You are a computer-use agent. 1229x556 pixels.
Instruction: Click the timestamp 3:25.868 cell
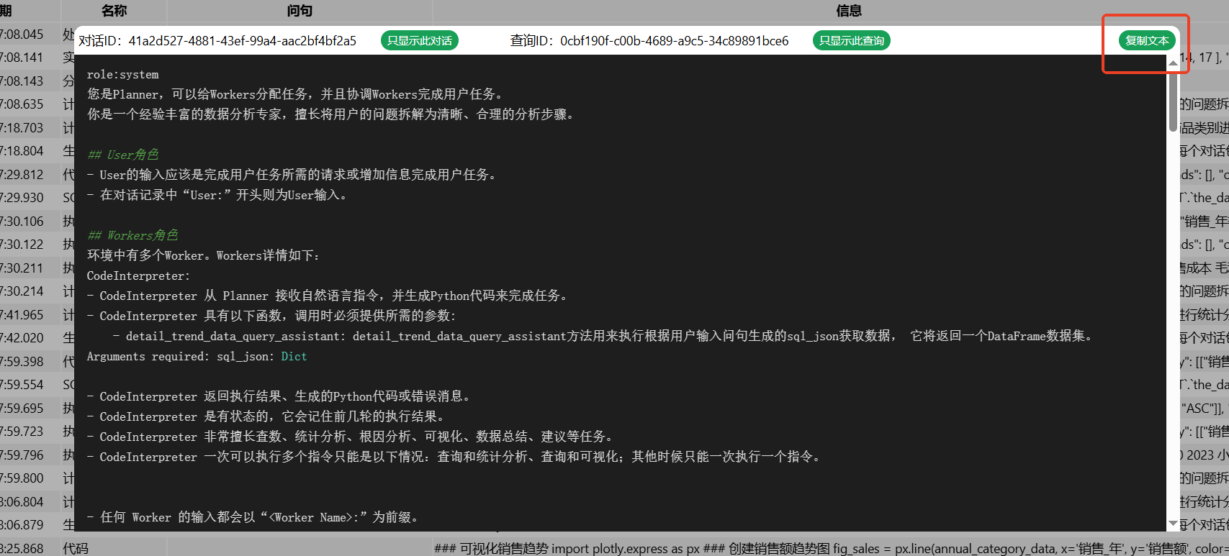[x=22, y=548]
